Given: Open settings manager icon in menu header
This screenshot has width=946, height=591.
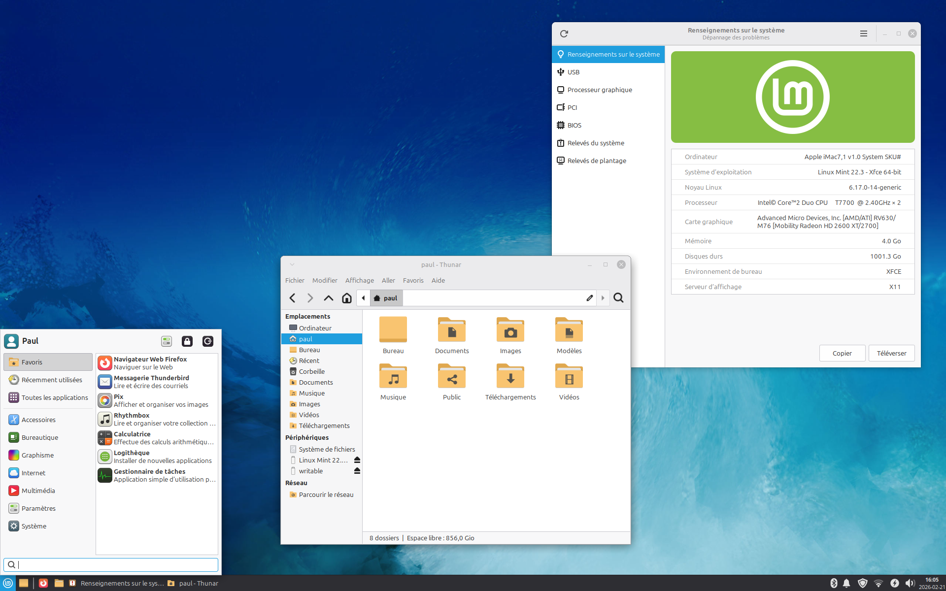Looking at the screenshot, I should click(x=167, y=341).
